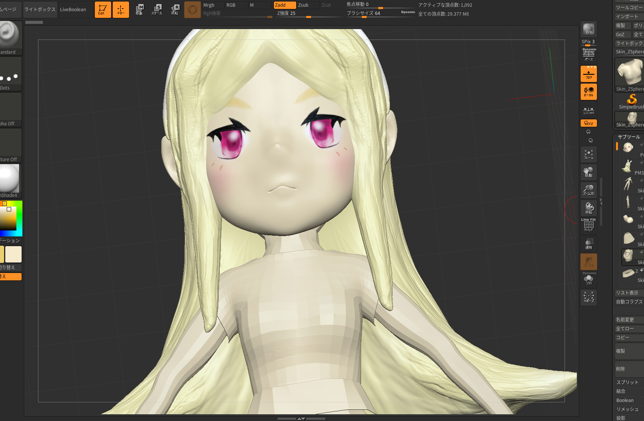Expand the Merge (結合) section
The width and height of the screenshot is (644, 421).
[629, 391]
